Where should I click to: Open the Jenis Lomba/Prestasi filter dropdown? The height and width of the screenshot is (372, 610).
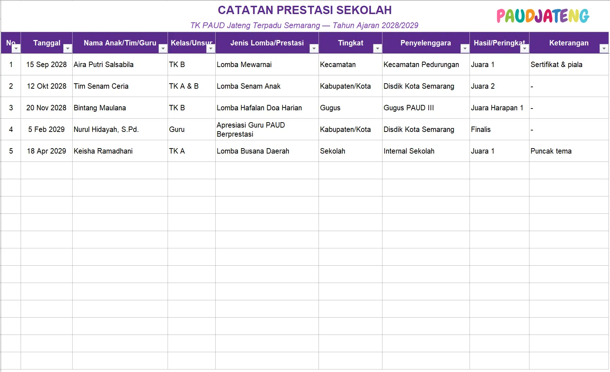click(314, 49)
